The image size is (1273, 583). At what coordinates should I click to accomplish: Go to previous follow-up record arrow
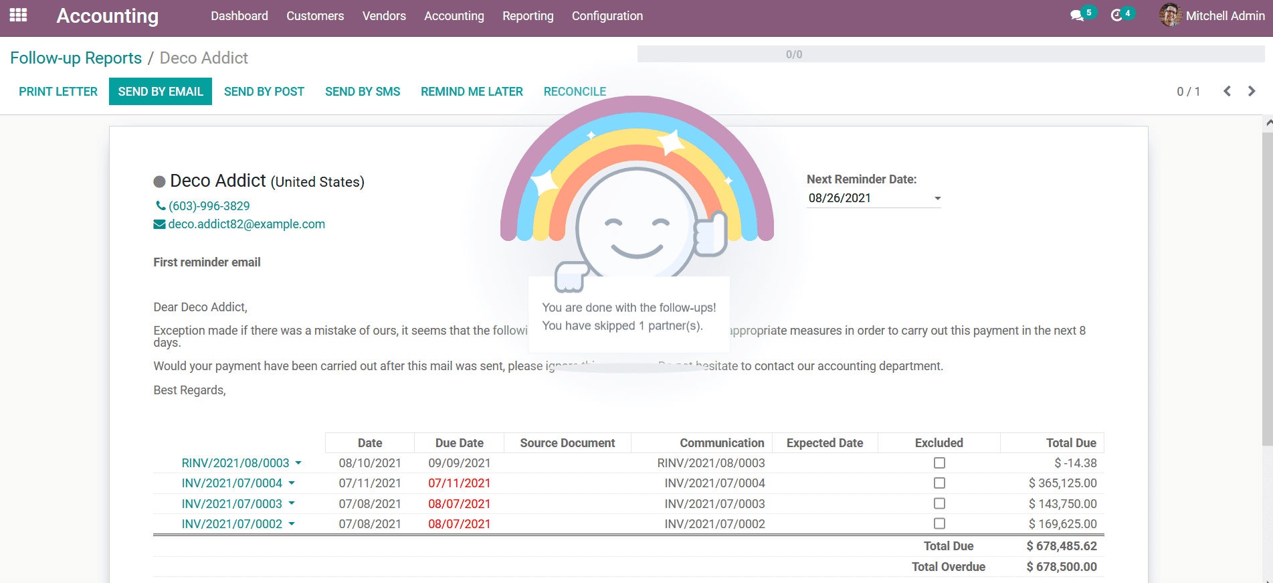tap(1227, 91)
